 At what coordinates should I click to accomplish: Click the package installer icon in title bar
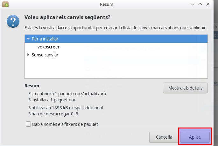click(5, 4)
